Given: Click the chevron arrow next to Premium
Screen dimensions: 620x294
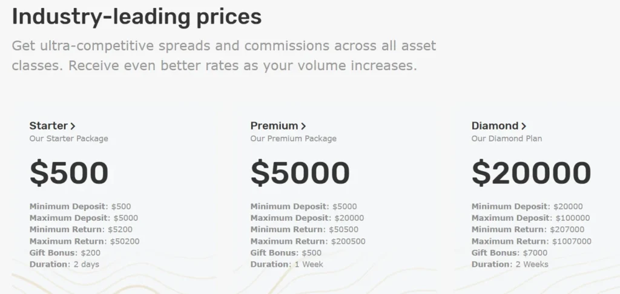Looking at the screenshot, I should 303,126.
